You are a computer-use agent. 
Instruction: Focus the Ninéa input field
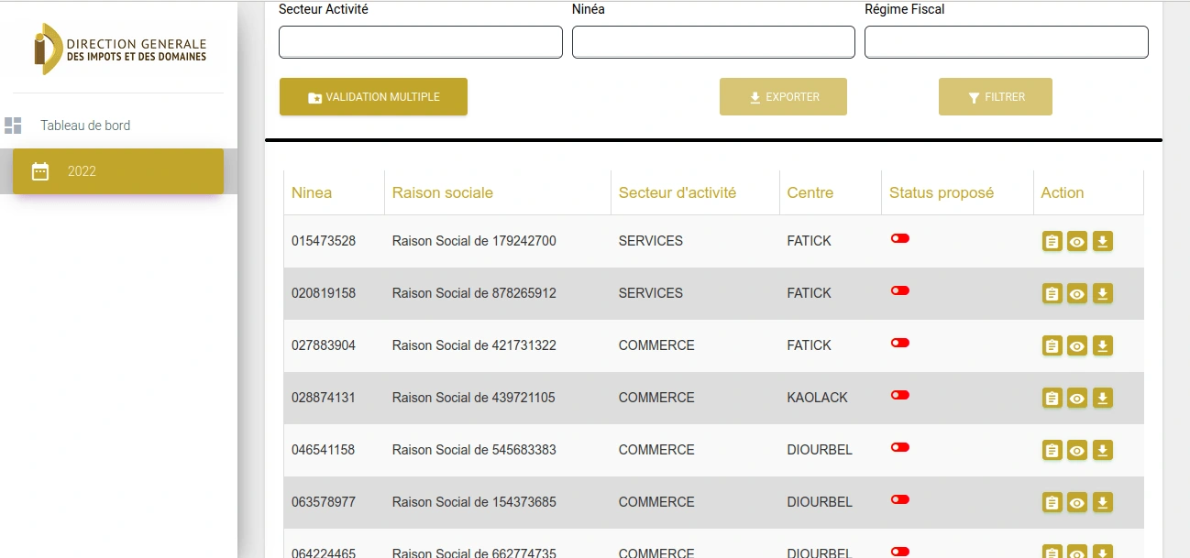coord(713,42)
